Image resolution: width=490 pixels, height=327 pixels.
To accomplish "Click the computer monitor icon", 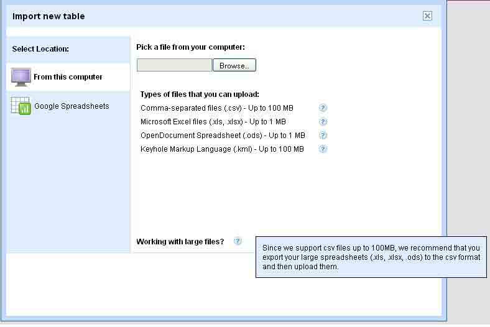I will tap(21, 77).
